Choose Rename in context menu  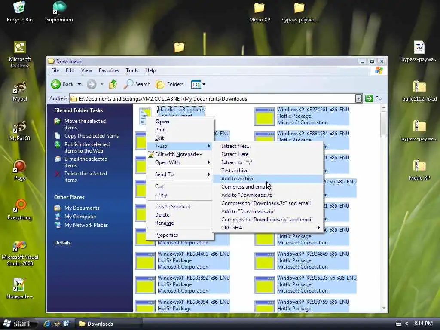point(180,223)
